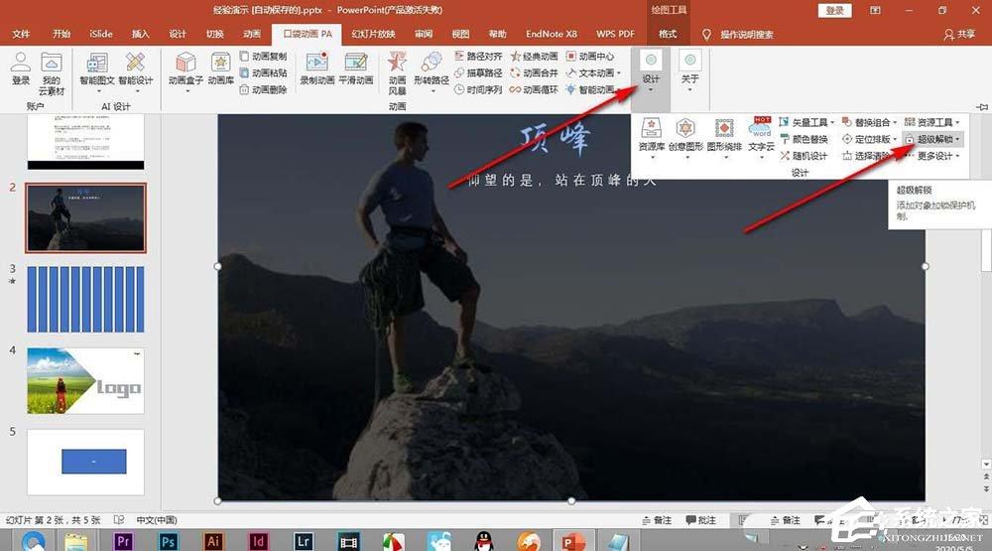Viewport: 992px width, 551px height.
Task: Open the 动画库 animation library
Action: 220,69
